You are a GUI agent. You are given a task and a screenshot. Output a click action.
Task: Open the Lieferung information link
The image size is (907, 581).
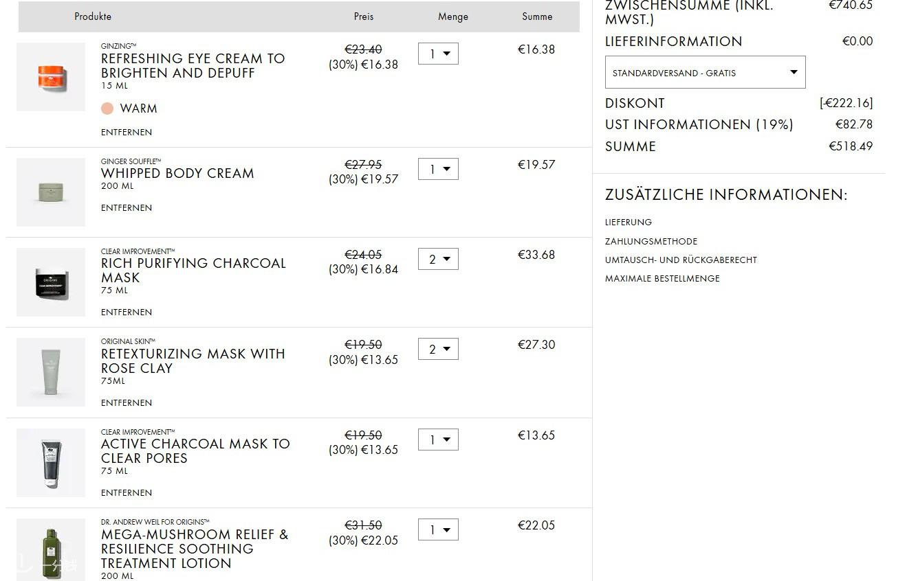[629, 223]
